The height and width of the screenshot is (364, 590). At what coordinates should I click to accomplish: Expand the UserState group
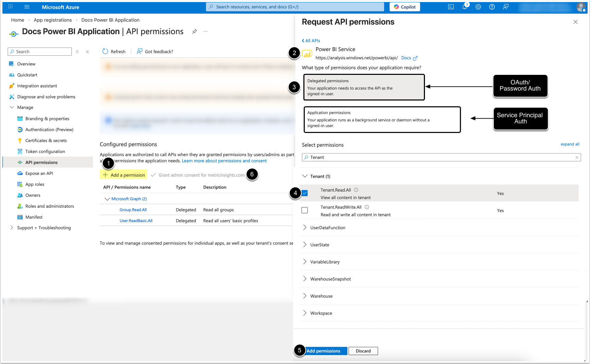(x=305, y=244)
